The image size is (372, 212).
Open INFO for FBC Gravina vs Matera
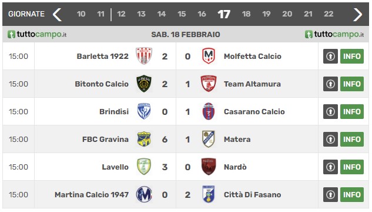[352, 140]
